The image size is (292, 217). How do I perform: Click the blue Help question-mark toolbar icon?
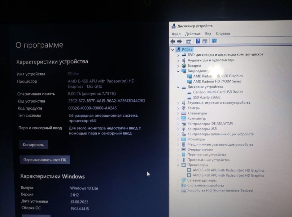198,41
